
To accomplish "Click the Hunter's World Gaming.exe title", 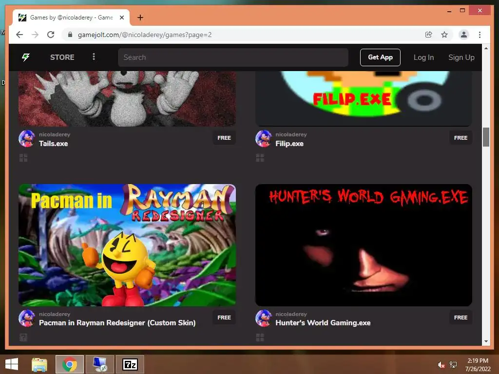I will tap(323, 323).
